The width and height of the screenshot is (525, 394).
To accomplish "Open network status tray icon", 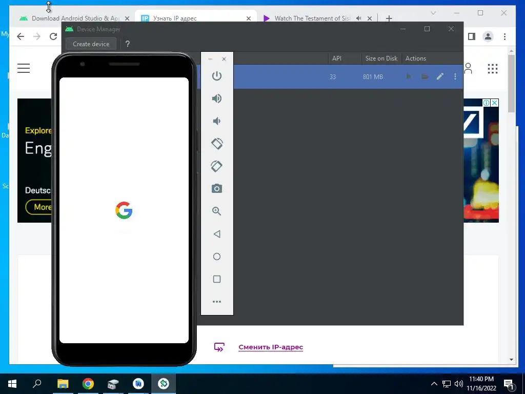I will click(x=447, y=384).
